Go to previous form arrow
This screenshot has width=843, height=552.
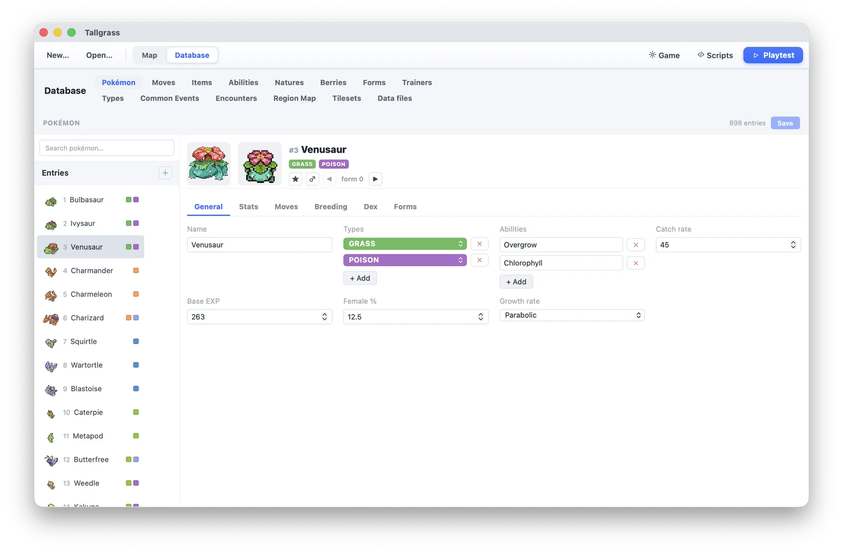point(329,179)
